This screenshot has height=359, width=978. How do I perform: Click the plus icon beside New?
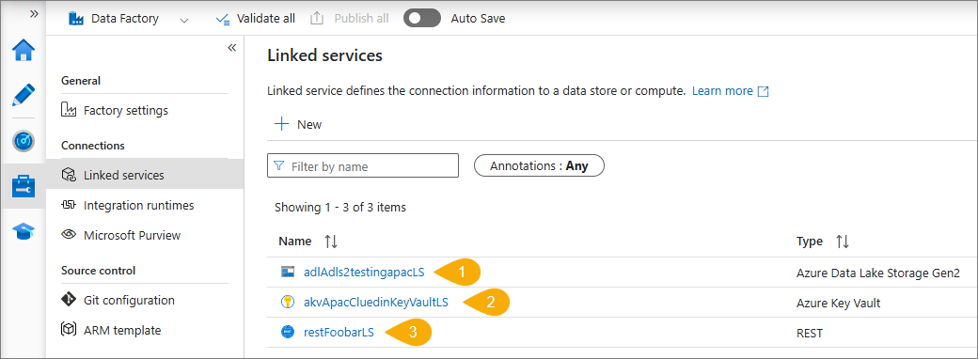click(282, 124)
